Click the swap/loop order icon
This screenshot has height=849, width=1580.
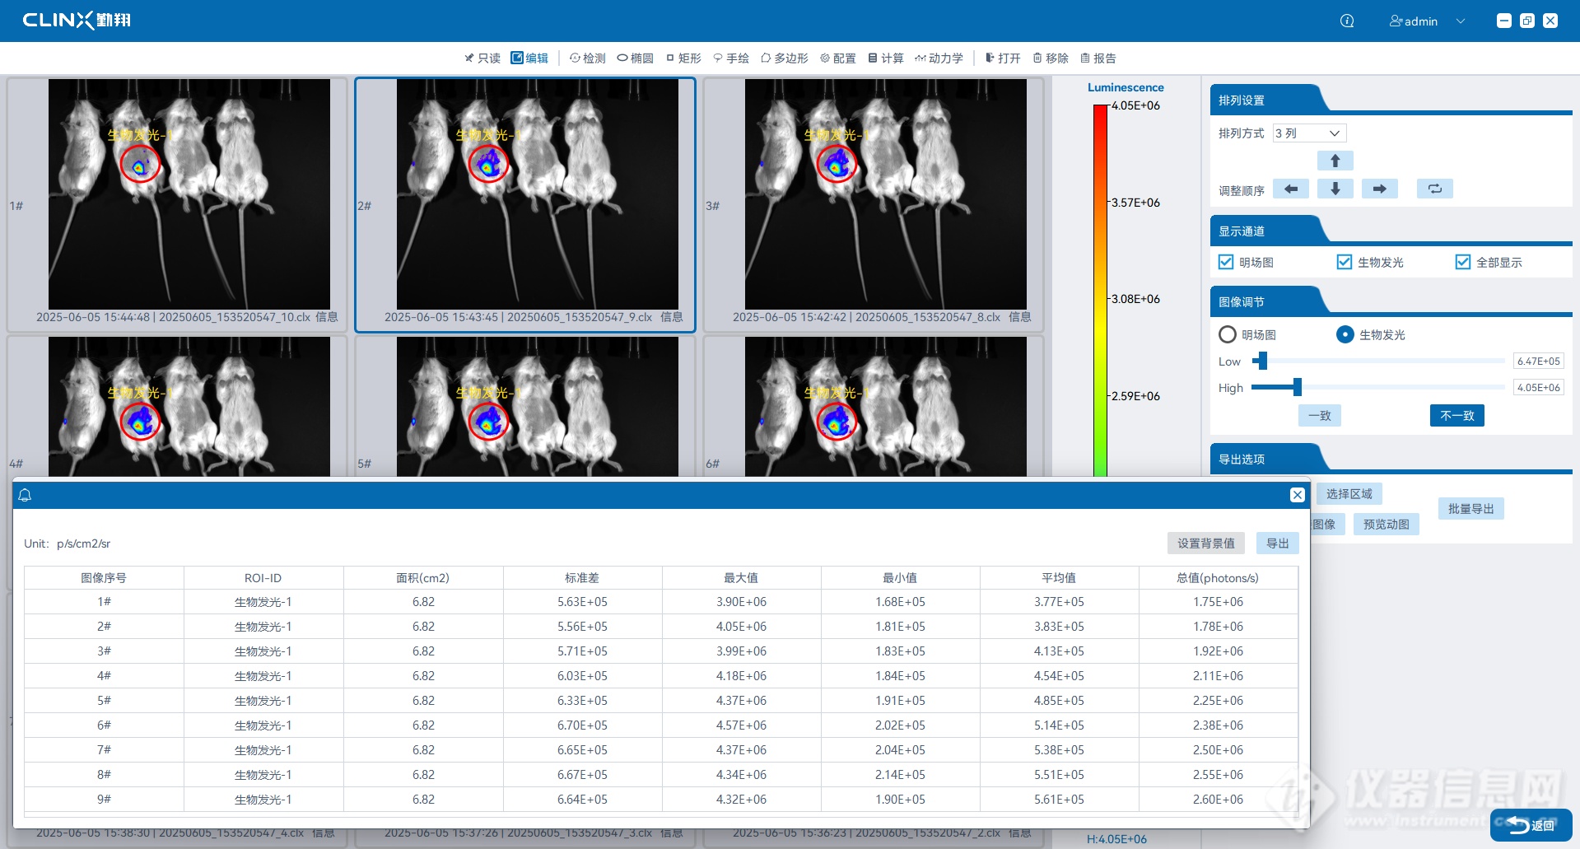click(1434, 189)
